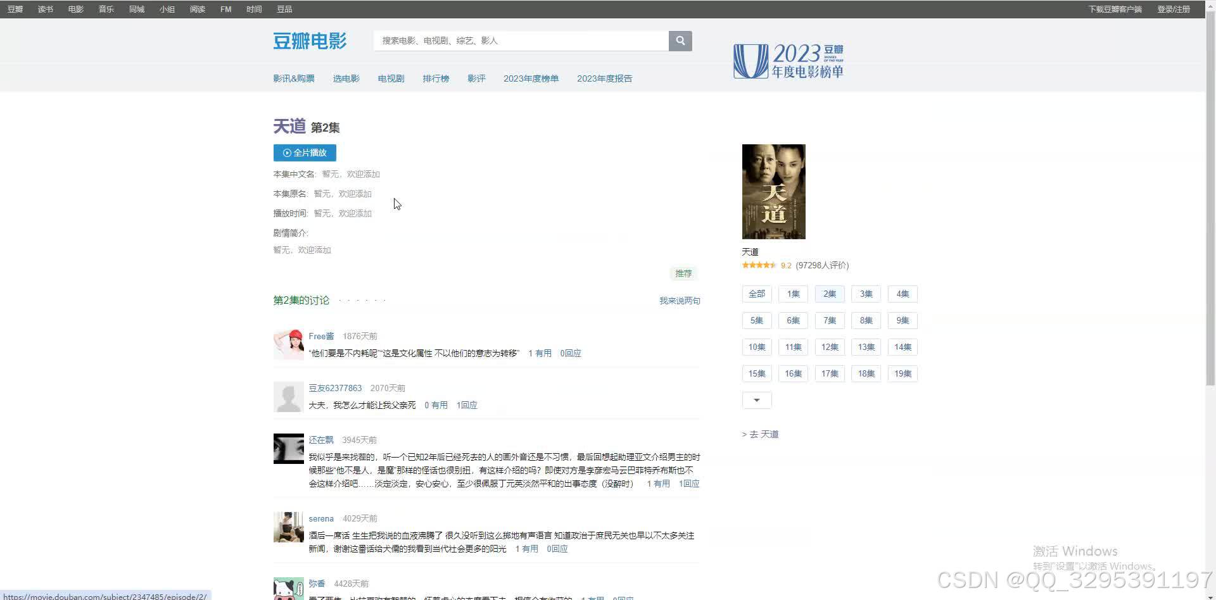Click the search magnifier icon button
Image resolution: width=1216 pixels, height=600 pixels.
(680, 41)
